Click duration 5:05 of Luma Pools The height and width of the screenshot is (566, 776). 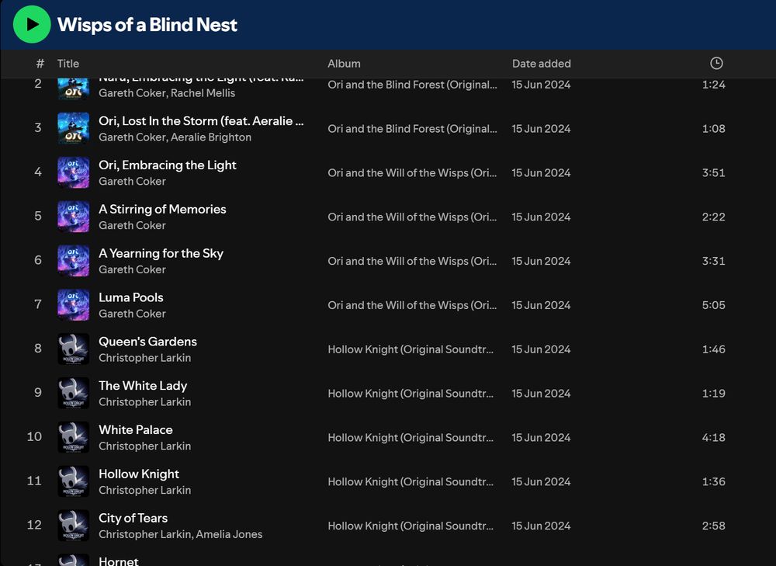coord(714,305)
